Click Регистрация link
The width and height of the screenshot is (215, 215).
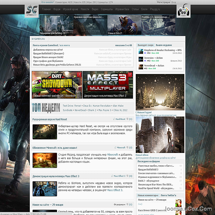pyautogui.click(x=163, y=2)
